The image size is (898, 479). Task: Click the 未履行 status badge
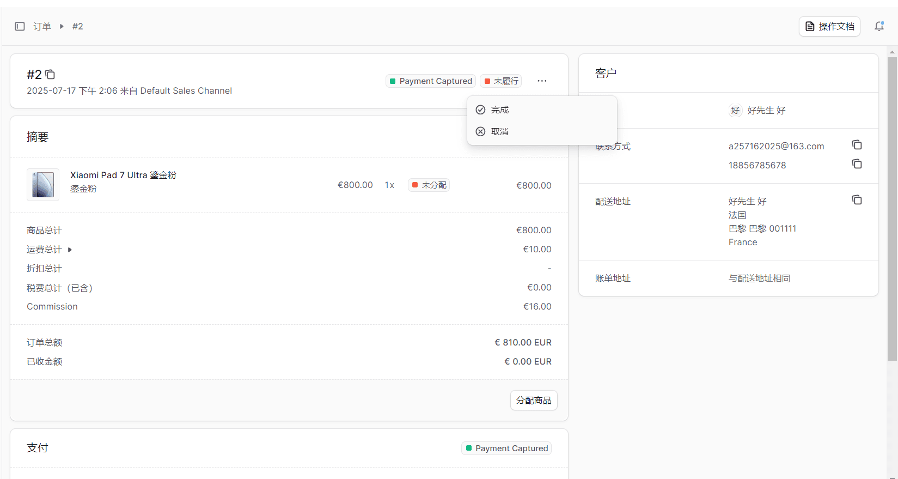pyautogui.click(x=501, y=81)
